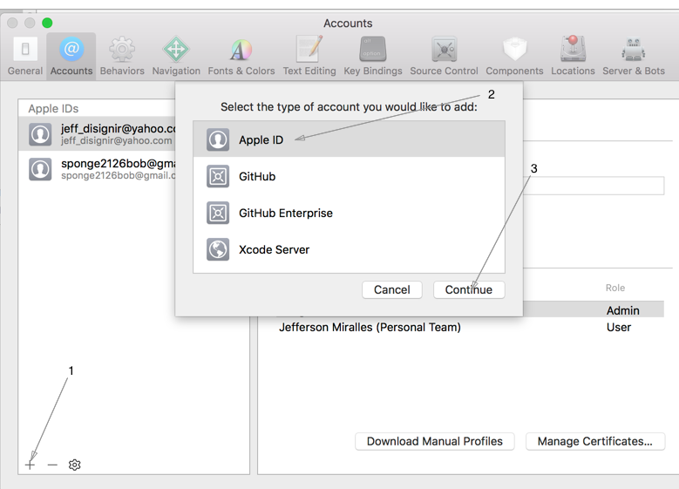
Task: Open Source Control preferences
Action: 444,57
